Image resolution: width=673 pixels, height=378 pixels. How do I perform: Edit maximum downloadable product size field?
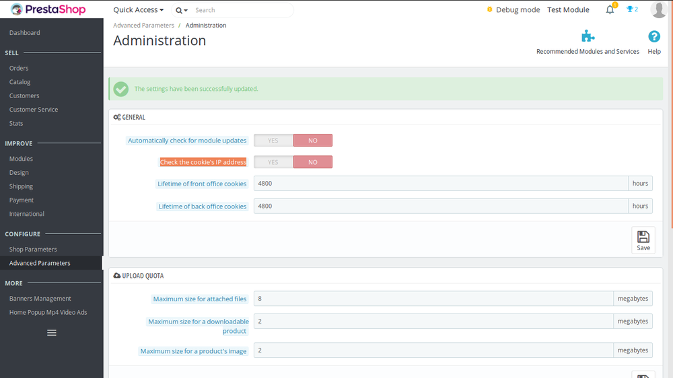tap(433, 322)
